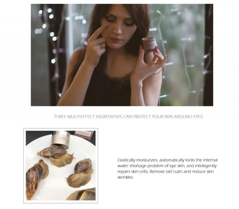Click the snails on plate product image

(61, 166)
